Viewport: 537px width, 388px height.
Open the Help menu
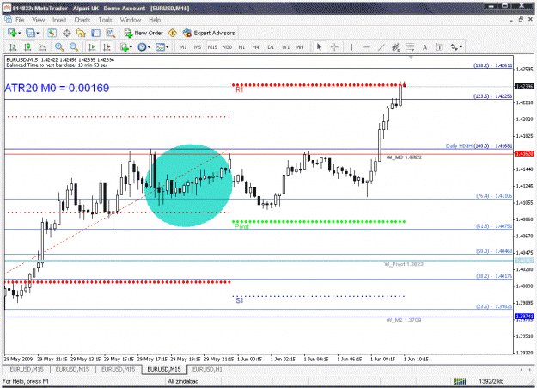pyautogui.click(x=155, y=20)
